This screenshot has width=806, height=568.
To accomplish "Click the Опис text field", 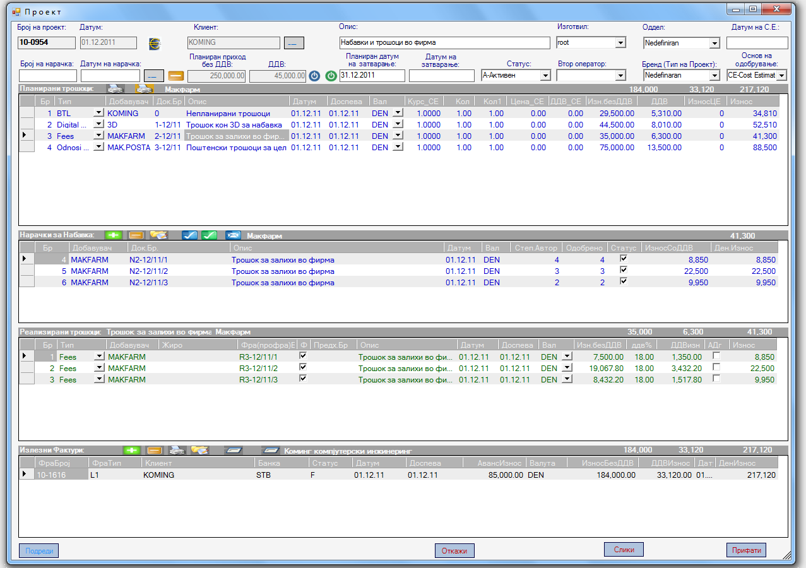I will tap(444, 43).
